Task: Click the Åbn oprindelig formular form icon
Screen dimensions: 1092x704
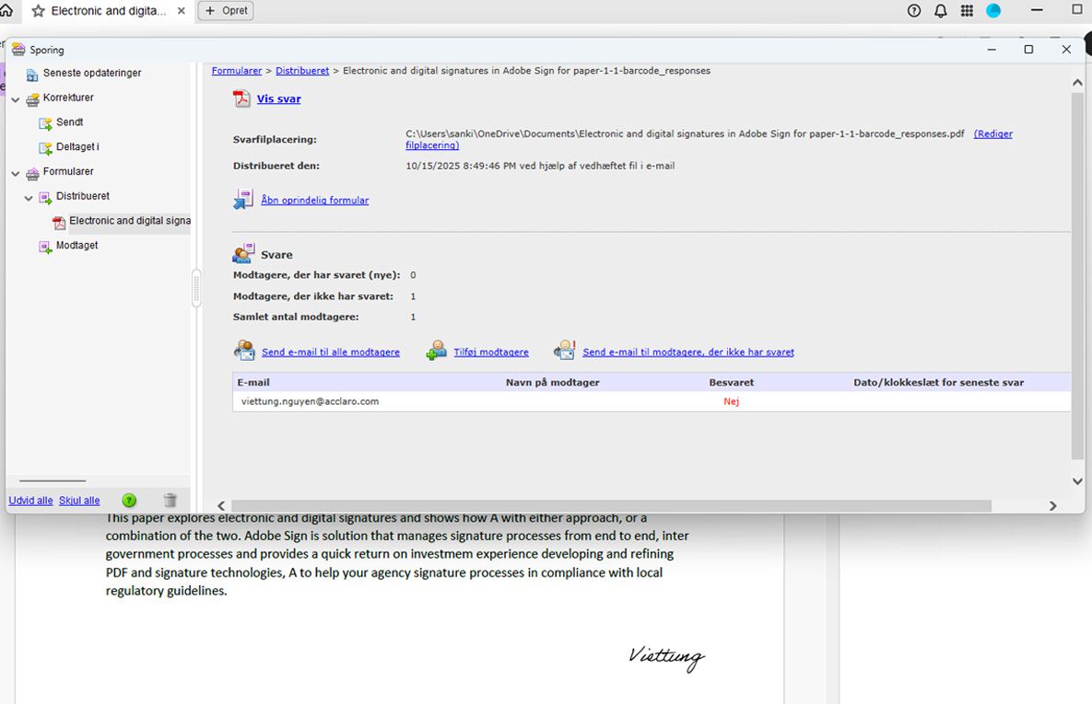Action: tap(242, 198)
